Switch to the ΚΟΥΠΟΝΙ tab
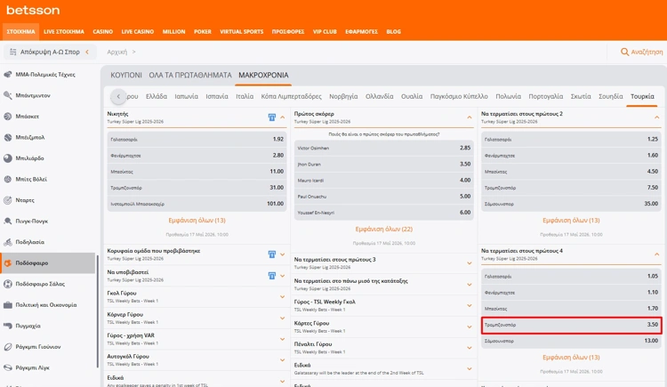The image size is (667, 387). tap(126, 75)
